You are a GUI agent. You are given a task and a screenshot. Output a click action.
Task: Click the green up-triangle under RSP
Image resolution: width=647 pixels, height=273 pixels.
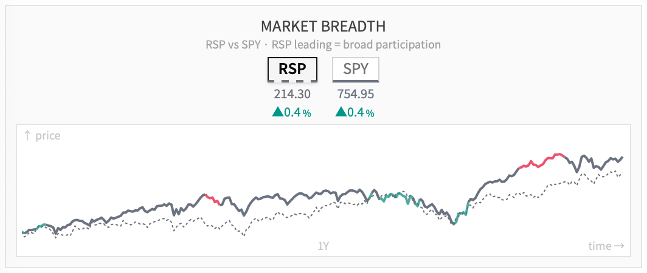tap(278, 112)
